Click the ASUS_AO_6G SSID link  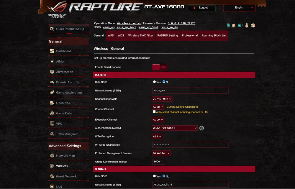(x=170, y=27)
